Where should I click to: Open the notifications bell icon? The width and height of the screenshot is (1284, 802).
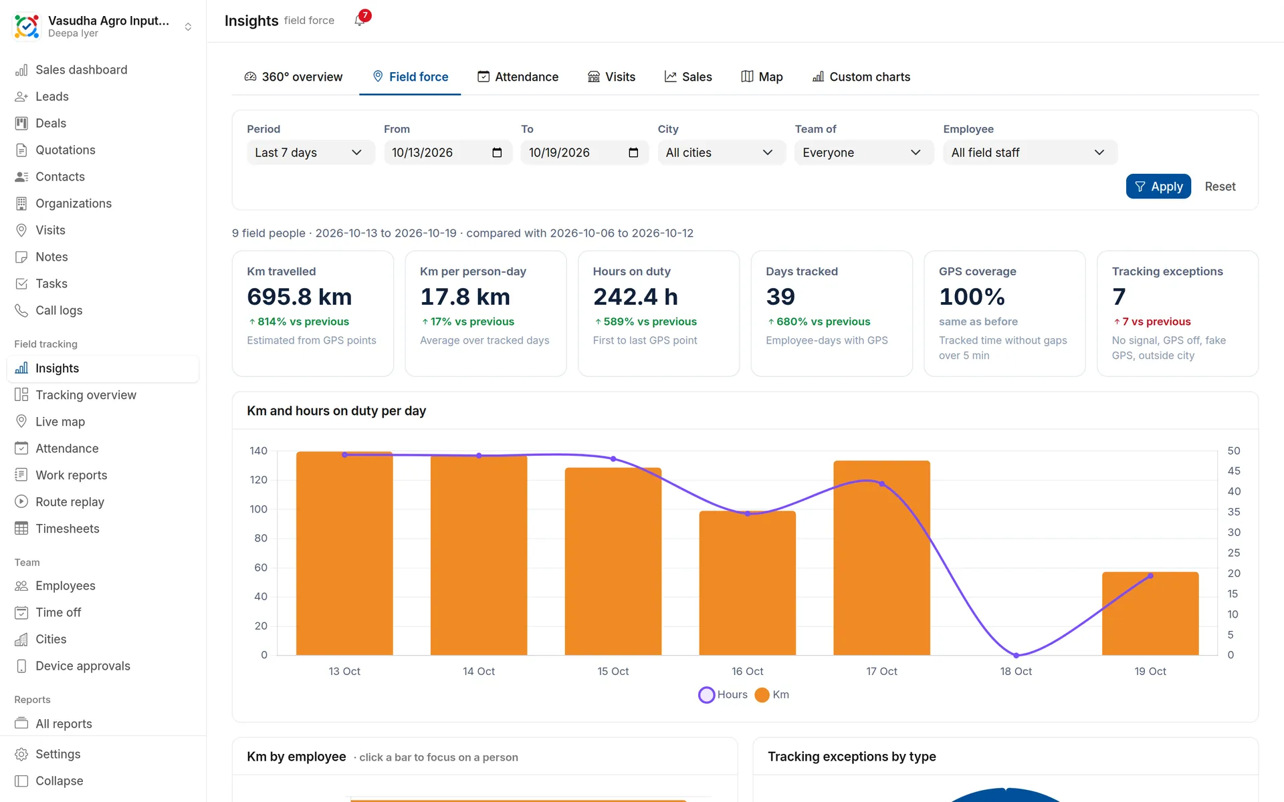tap(360, 20)
